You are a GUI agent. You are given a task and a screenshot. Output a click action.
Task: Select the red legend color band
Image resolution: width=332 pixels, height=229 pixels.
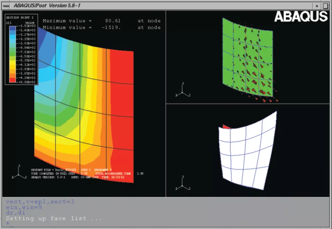pos(12,81)
